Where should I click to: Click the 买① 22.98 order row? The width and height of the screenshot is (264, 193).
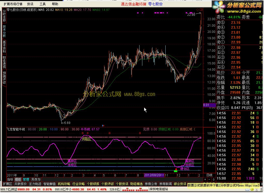click(239, 48)
